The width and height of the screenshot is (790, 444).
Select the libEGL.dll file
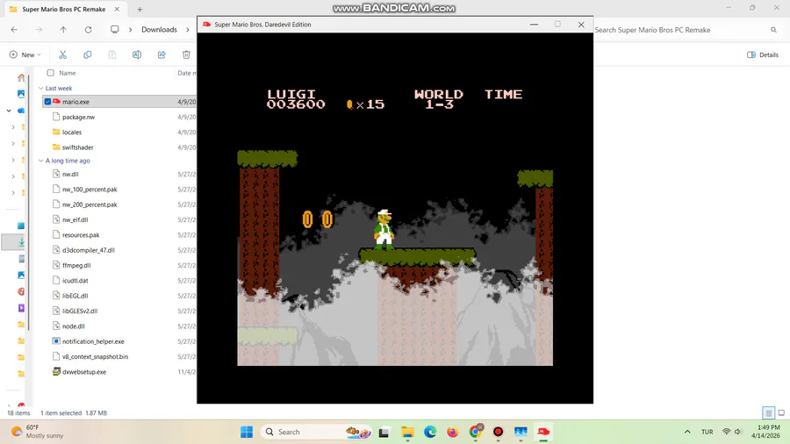[75, 296]
